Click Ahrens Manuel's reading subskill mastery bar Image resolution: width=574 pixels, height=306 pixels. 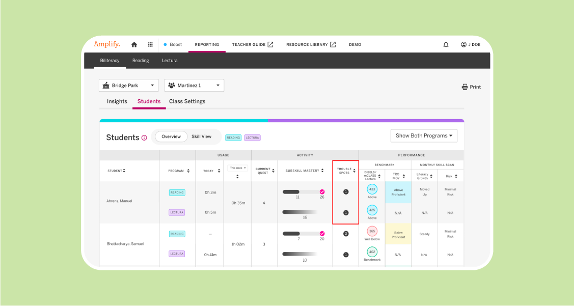click(303, 192)
